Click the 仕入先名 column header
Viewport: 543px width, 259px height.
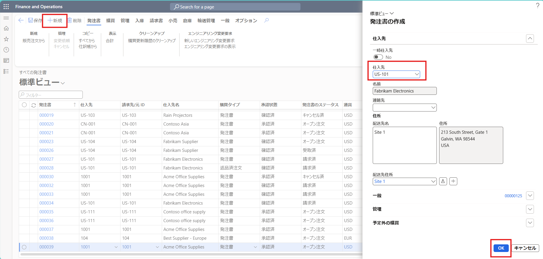(x=171, y=105)
